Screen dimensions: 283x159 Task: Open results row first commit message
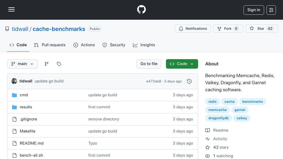click(99, 107)
